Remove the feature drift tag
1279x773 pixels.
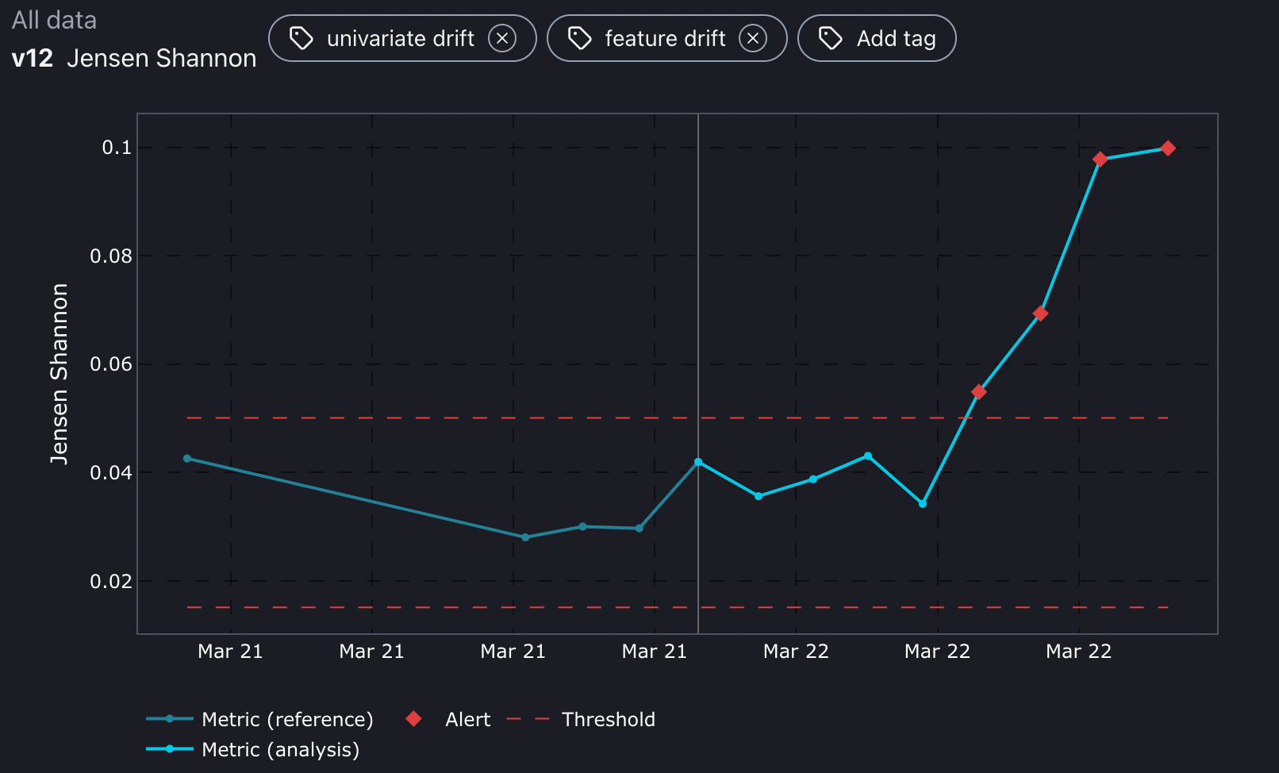[x=753, y=37]
